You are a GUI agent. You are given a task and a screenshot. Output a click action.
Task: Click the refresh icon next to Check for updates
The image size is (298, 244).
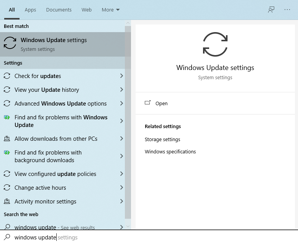click(7, 76)
